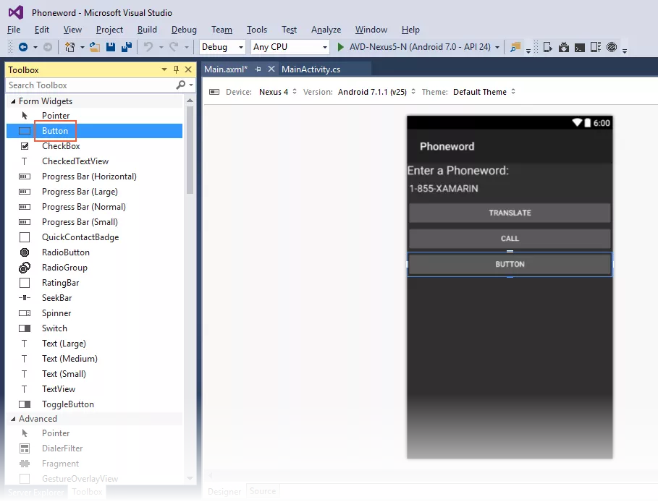Close the Toolbox panel
Viewport: 658px width, 502px height.
point(188,69)
